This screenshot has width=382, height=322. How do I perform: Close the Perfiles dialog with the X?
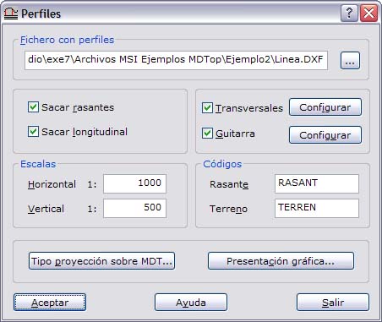coord(368,13)
